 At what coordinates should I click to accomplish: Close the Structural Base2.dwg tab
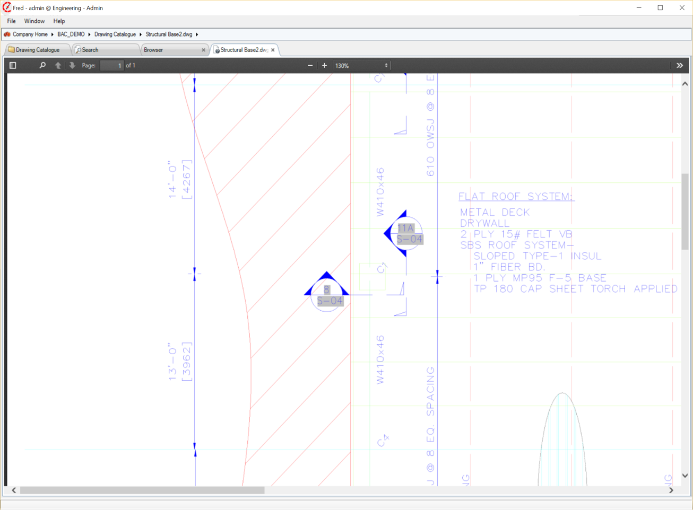tap(273, 50)
